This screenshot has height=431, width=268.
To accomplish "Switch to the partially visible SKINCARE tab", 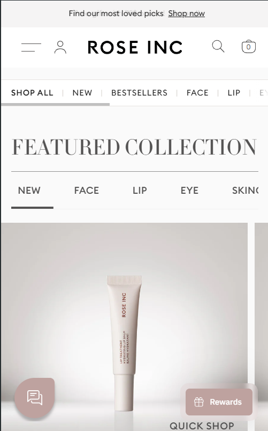I will (x=245, y=191).
